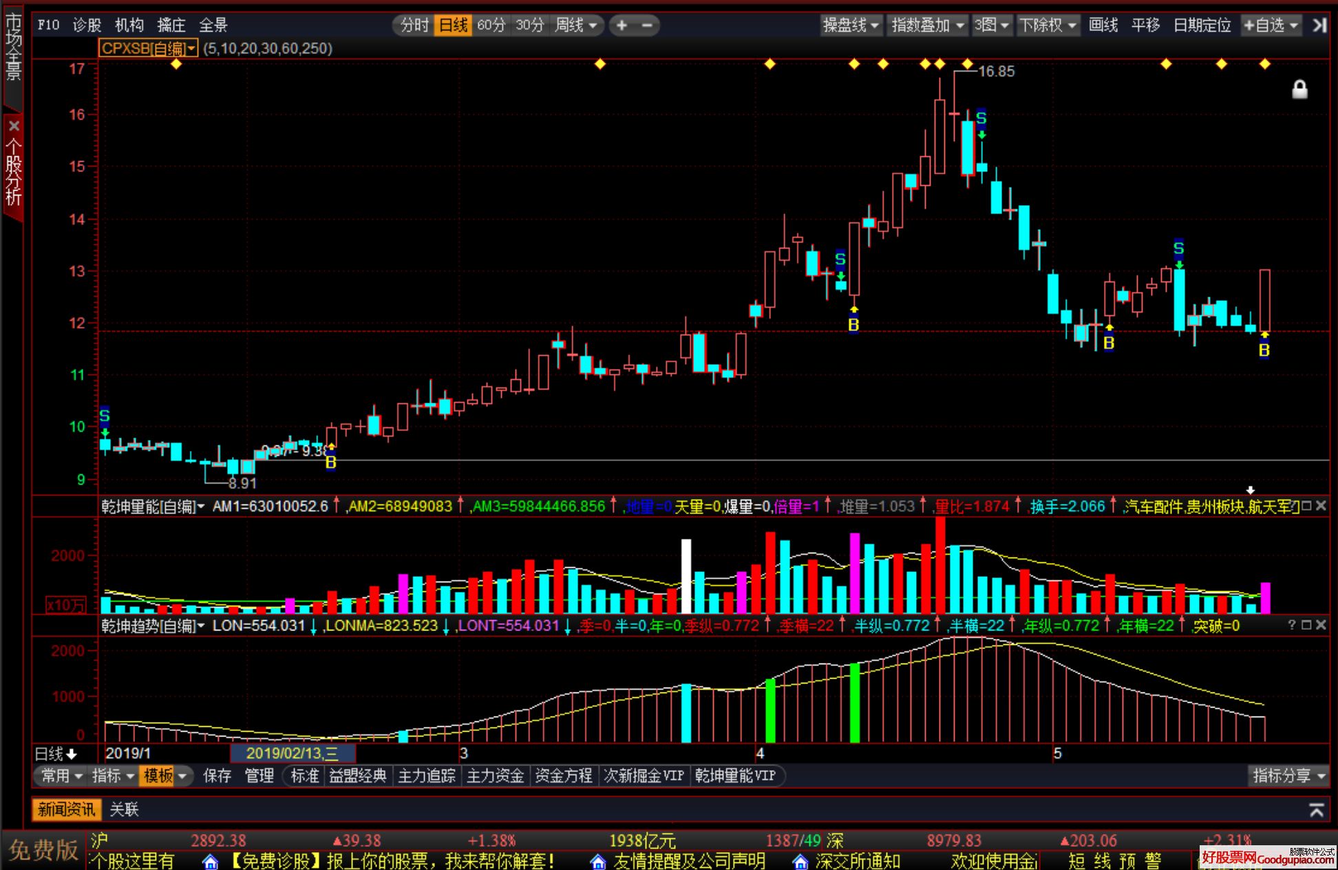
Task: Click the 2019/02/13 date label on axis
Action: coord(293,754)
